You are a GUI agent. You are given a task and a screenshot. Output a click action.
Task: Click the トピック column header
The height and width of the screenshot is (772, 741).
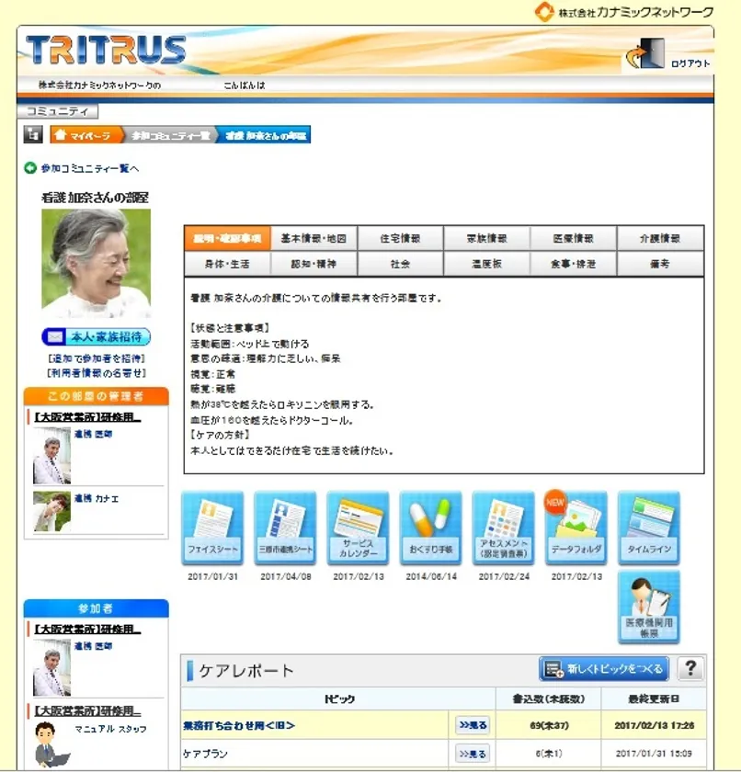pyautogui.click(x=338, y=698)
